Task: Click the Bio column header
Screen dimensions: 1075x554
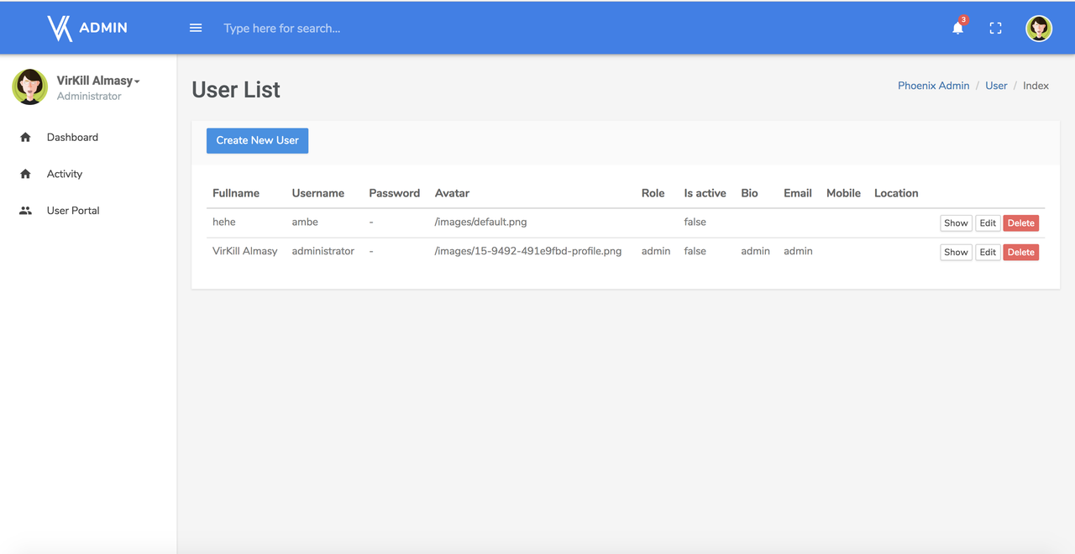Action: click(749, 193)
